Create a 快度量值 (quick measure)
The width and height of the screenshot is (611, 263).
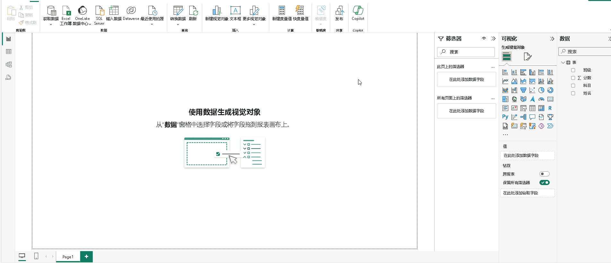300,13
